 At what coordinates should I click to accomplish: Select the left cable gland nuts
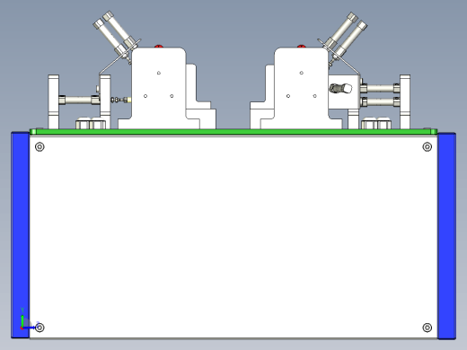91,123
